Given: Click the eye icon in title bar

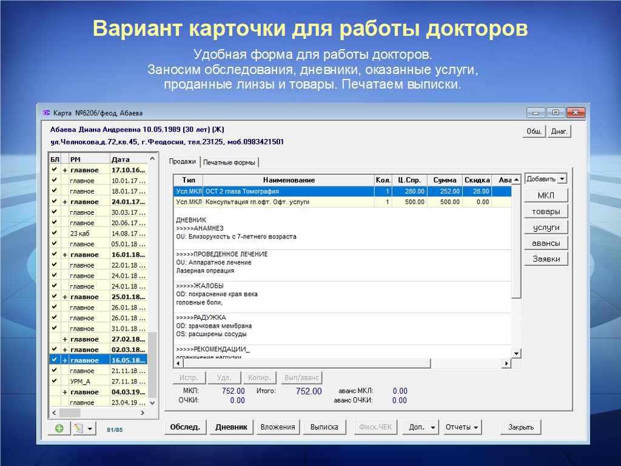Looking at the screenshot, I should coord(45,113).
